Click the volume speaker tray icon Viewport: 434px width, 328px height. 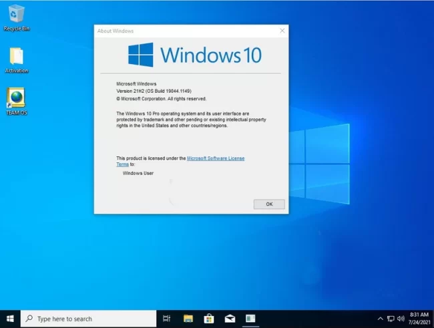coord(401,319)
